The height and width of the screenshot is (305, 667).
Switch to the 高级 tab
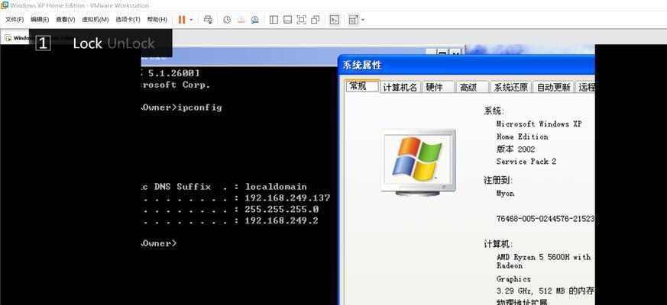(x=472, y=88)
